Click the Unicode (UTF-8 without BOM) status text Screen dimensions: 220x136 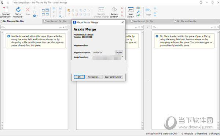click(x=162, y=133)
